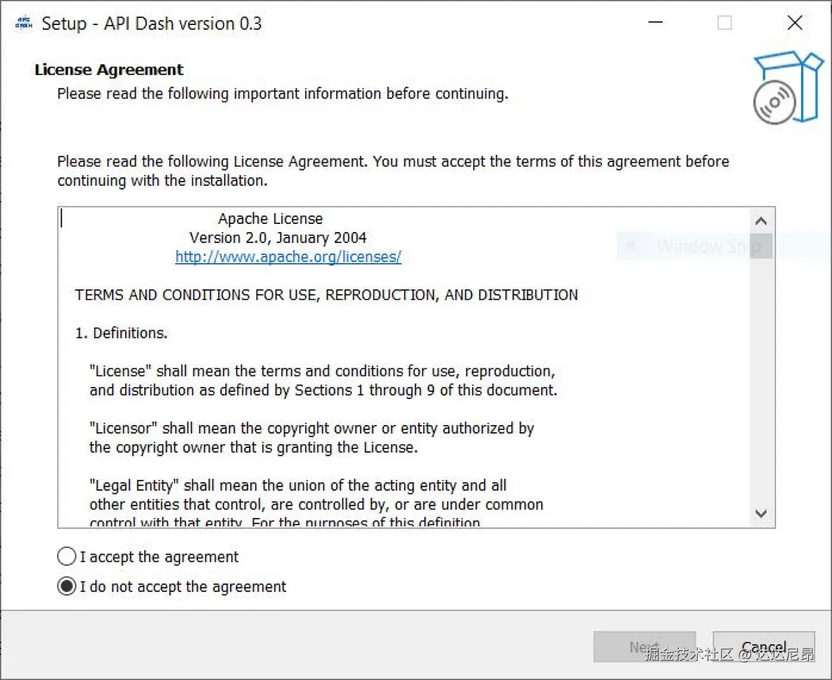Click "Setup - API Dash version 0.3" title
Image resolution: width=832 pixels, height=680 pixels.
coord(152,23)
